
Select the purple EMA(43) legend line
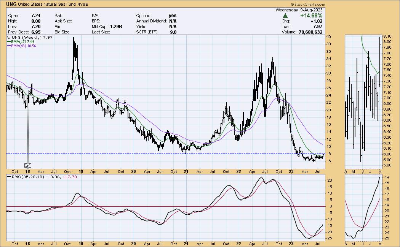coord(9,46)
